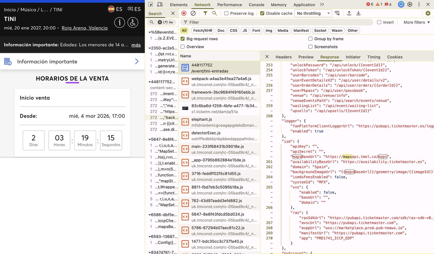Toggle the network filter funnel icon
The width and height of the screenshot is (434, 254).
(205, 13)
